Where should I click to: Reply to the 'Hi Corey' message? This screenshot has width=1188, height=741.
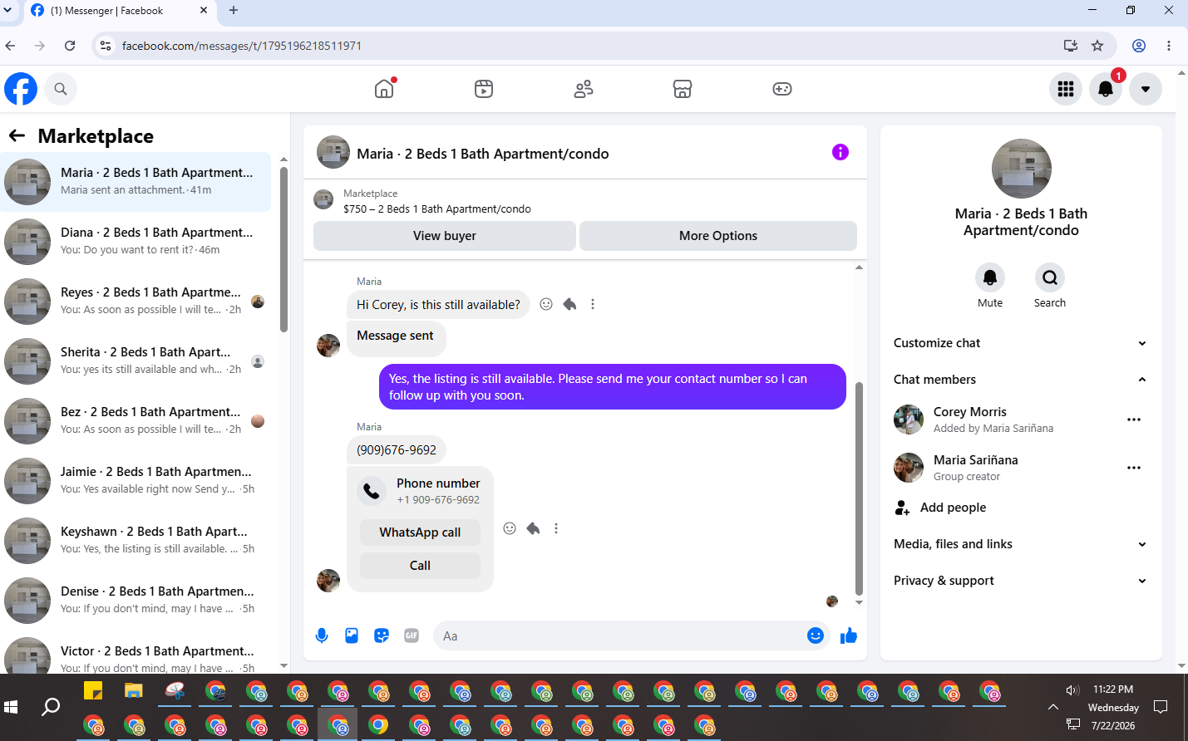pos(569,304)
